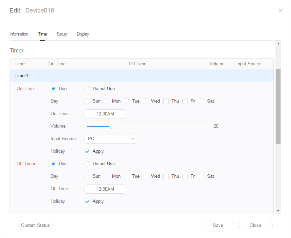This screenshot has width=291, height=238.
Task: Uncheck Off Timer Holiday Apply checkbox
Action: pyautogui.click(x=88, y=201)
